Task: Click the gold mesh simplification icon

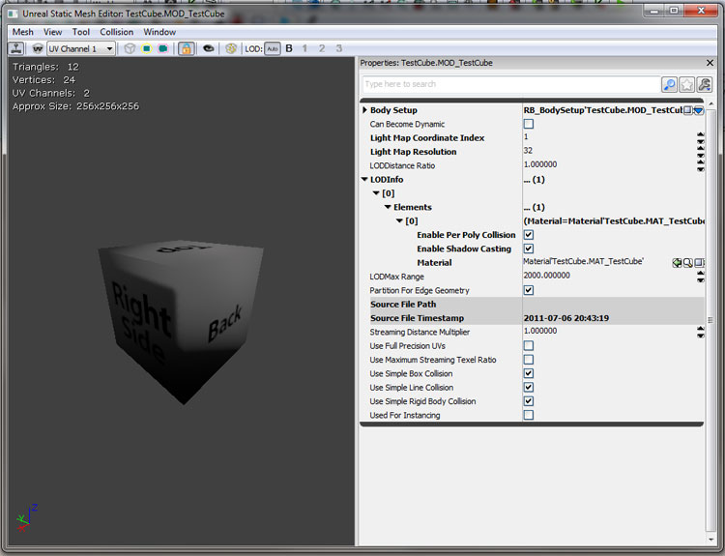Action: [231, 48]
